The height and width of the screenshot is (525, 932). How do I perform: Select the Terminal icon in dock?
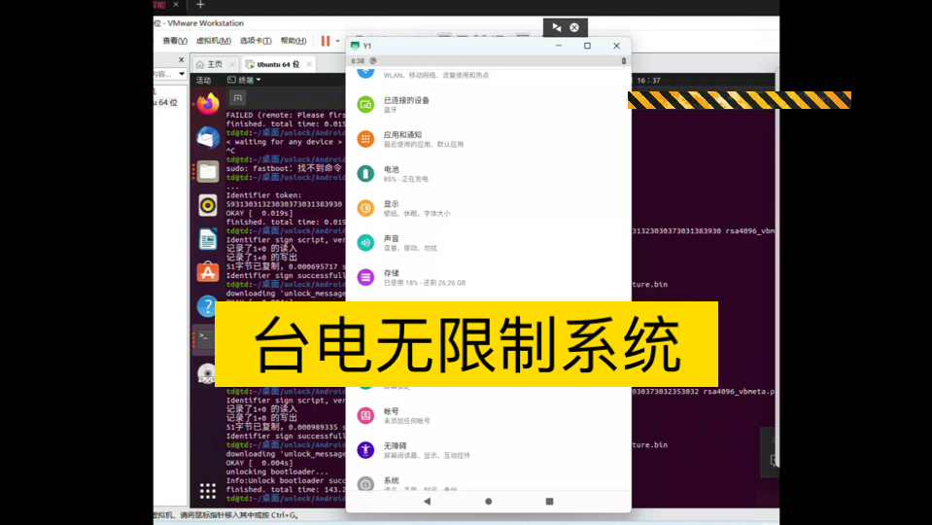click(205, 339)
